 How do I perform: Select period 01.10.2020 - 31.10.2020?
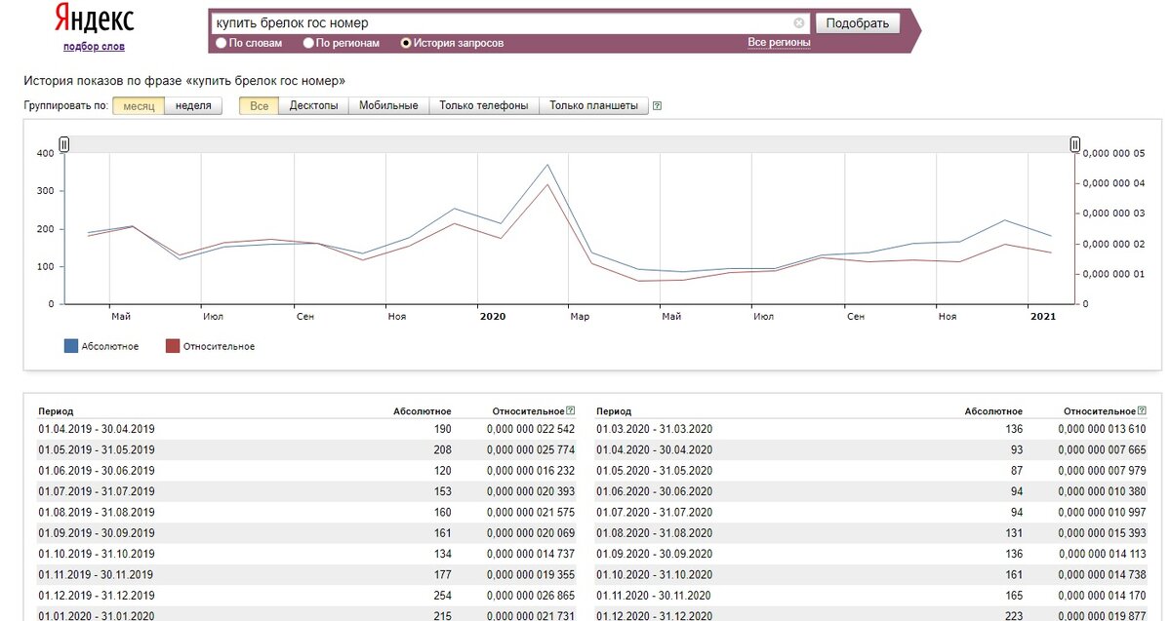tap(655, 574)
